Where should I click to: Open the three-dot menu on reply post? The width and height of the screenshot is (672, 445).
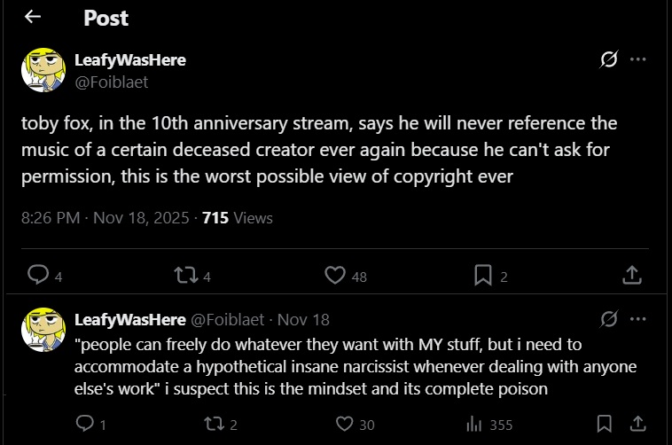[638, 319]
